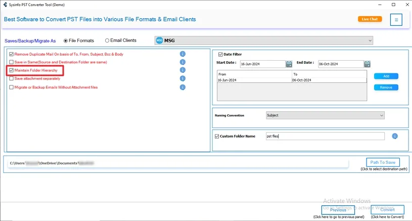Open the hamburger menu in header
412x221 pixels.
(x=396, y=20)
